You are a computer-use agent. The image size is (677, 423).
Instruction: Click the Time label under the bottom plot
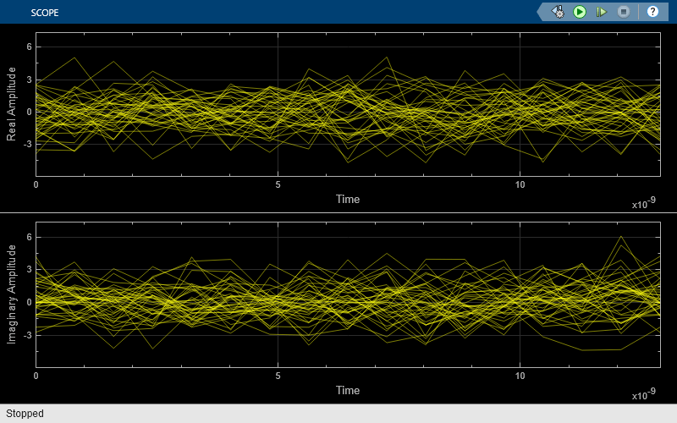347,390
